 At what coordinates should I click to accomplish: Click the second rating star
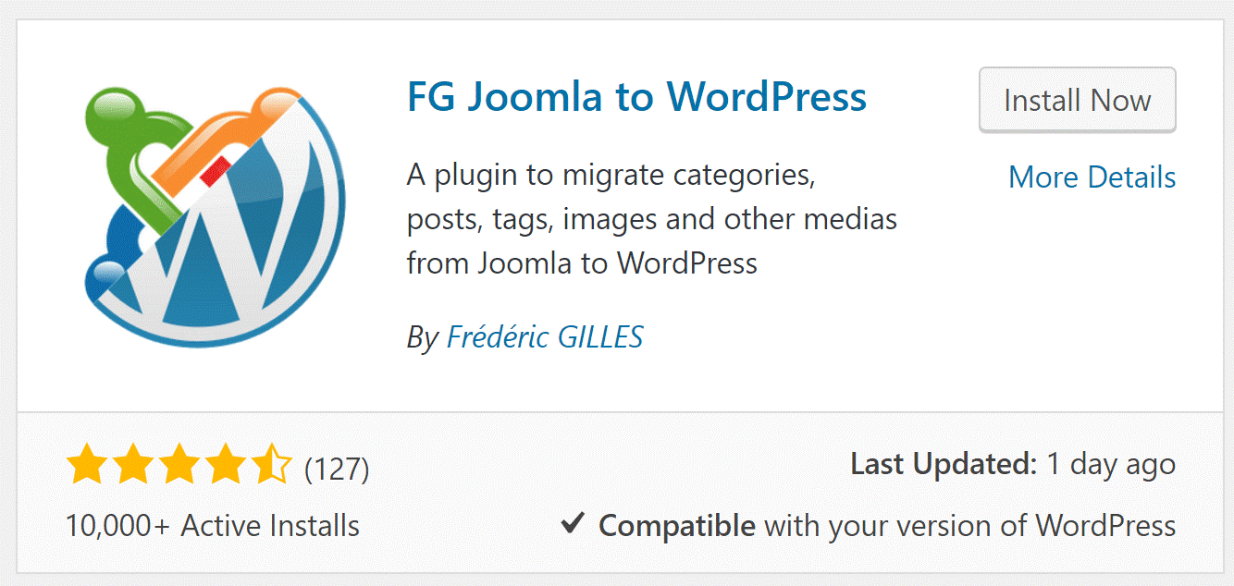[x=132, y=465]
